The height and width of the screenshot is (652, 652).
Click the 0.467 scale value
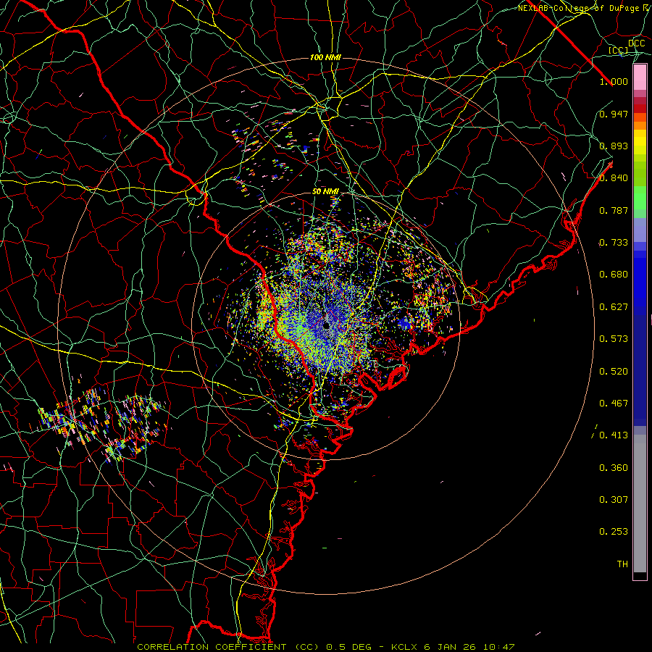[x=614, y=404]
